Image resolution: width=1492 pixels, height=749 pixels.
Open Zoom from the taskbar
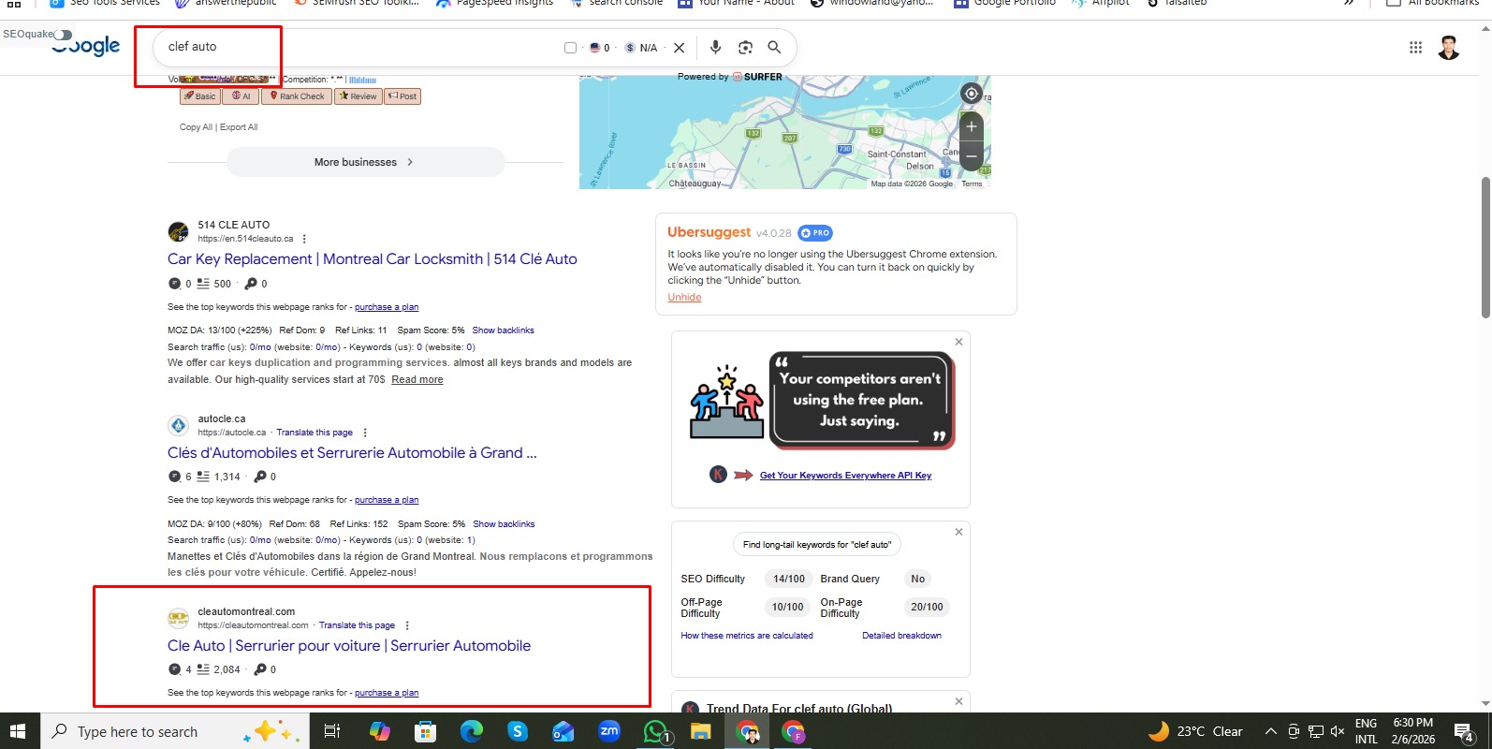pyautogui.click(x=609, y=731)
